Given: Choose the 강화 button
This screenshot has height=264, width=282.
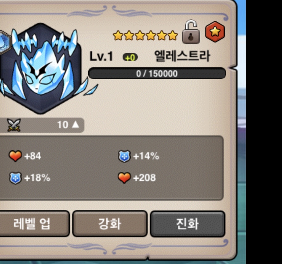Looking at the screenshot, I should [x=110, y=224].
